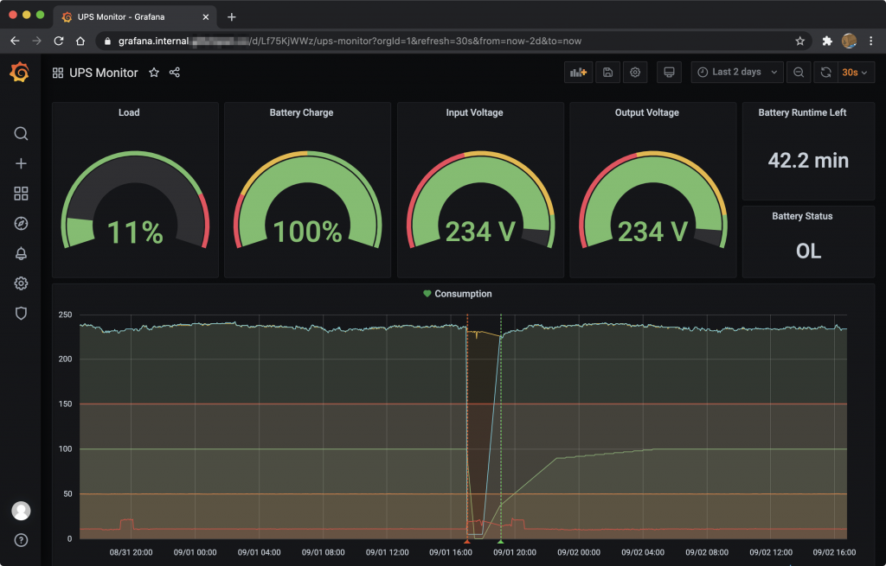Toggle the cycle view mode monitor icon
Viewport: 886px width, 566px height.
(x=668, y=73)
